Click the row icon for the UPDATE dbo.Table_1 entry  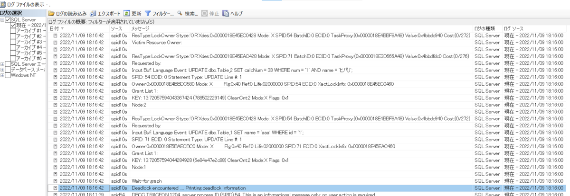55,133
